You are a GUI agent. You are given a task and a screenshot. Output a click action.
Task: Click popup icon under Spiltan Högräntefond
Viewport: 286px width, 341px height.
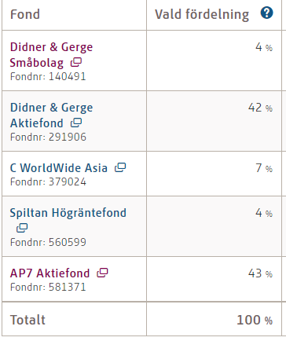point(22,228)
